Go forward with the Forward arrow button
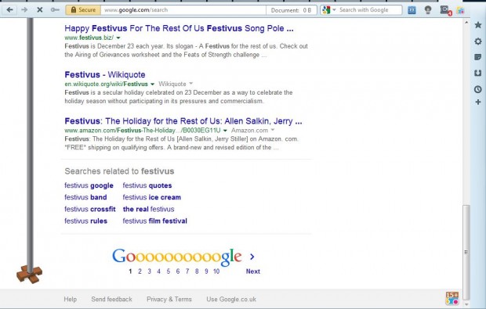 [x=24, y=10]
